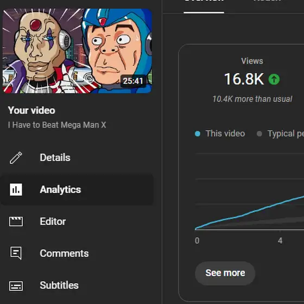Click the 16.8K views value
The height and width of the screenshot is (304, 304).
244,79
